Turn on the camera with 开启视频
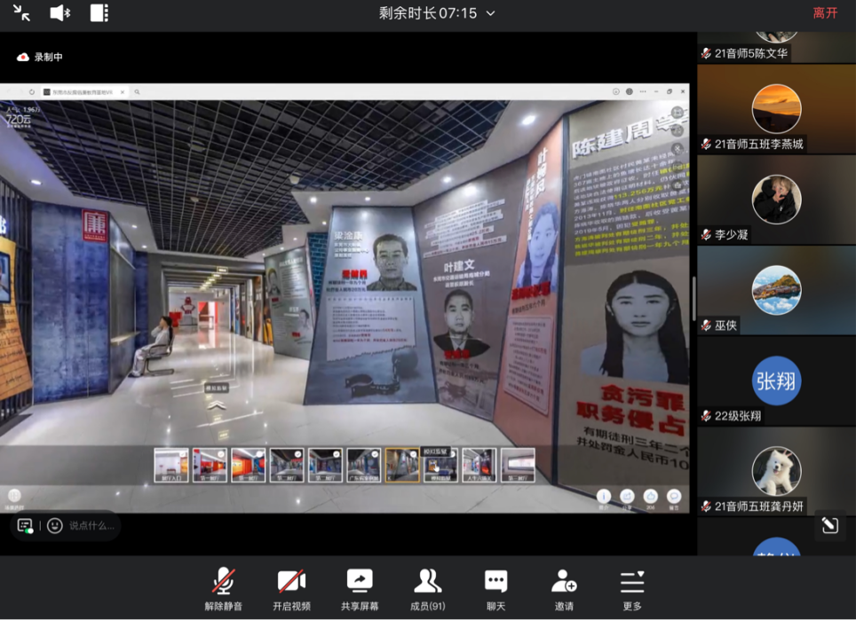 291,588
